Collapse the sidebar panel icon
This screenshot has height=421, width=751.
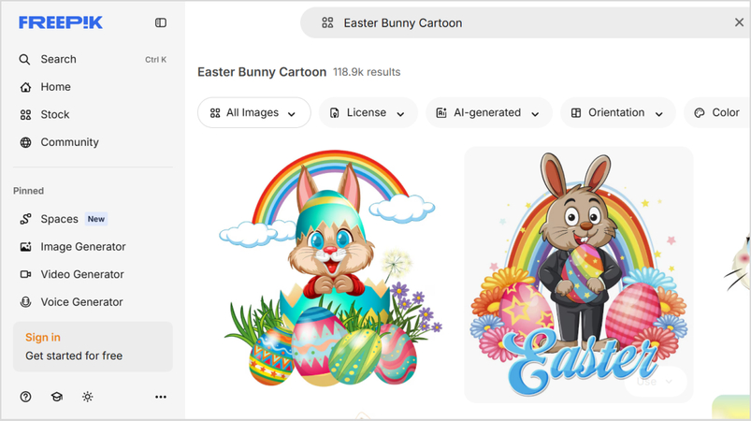point(161,22)
